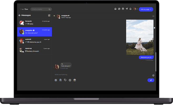Click the Welcome you 3> message bubble

point(146,57)
